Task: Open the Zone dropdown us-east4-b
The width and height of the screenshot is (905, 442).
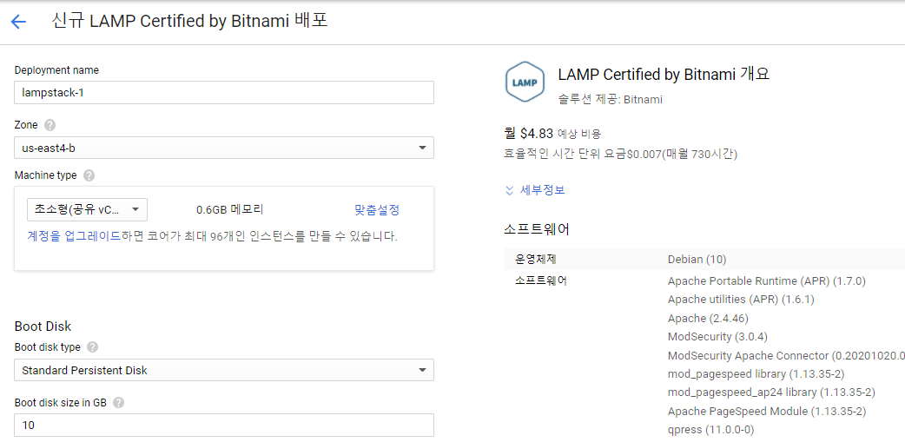Action: [224, 148]
